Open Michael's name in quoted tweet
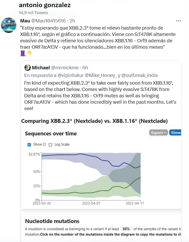189x242 pixels. [x=41, y=68]
